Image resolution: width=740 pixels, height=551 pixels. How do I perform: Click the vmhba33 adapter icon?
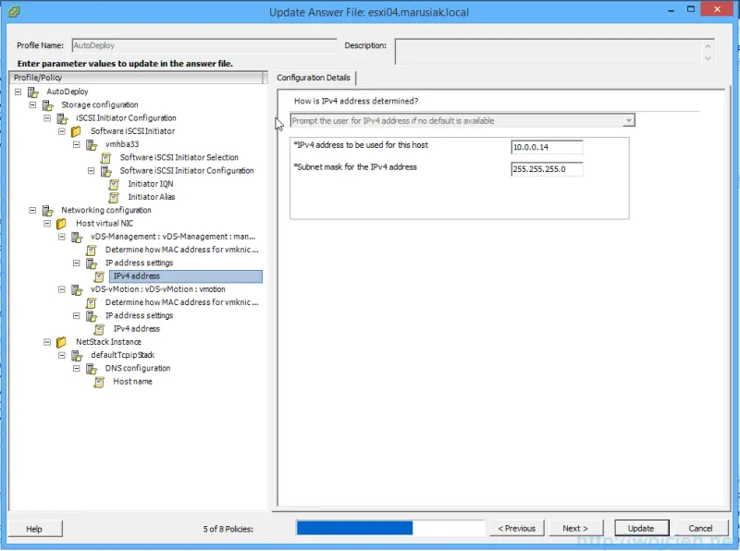point(92,144)
